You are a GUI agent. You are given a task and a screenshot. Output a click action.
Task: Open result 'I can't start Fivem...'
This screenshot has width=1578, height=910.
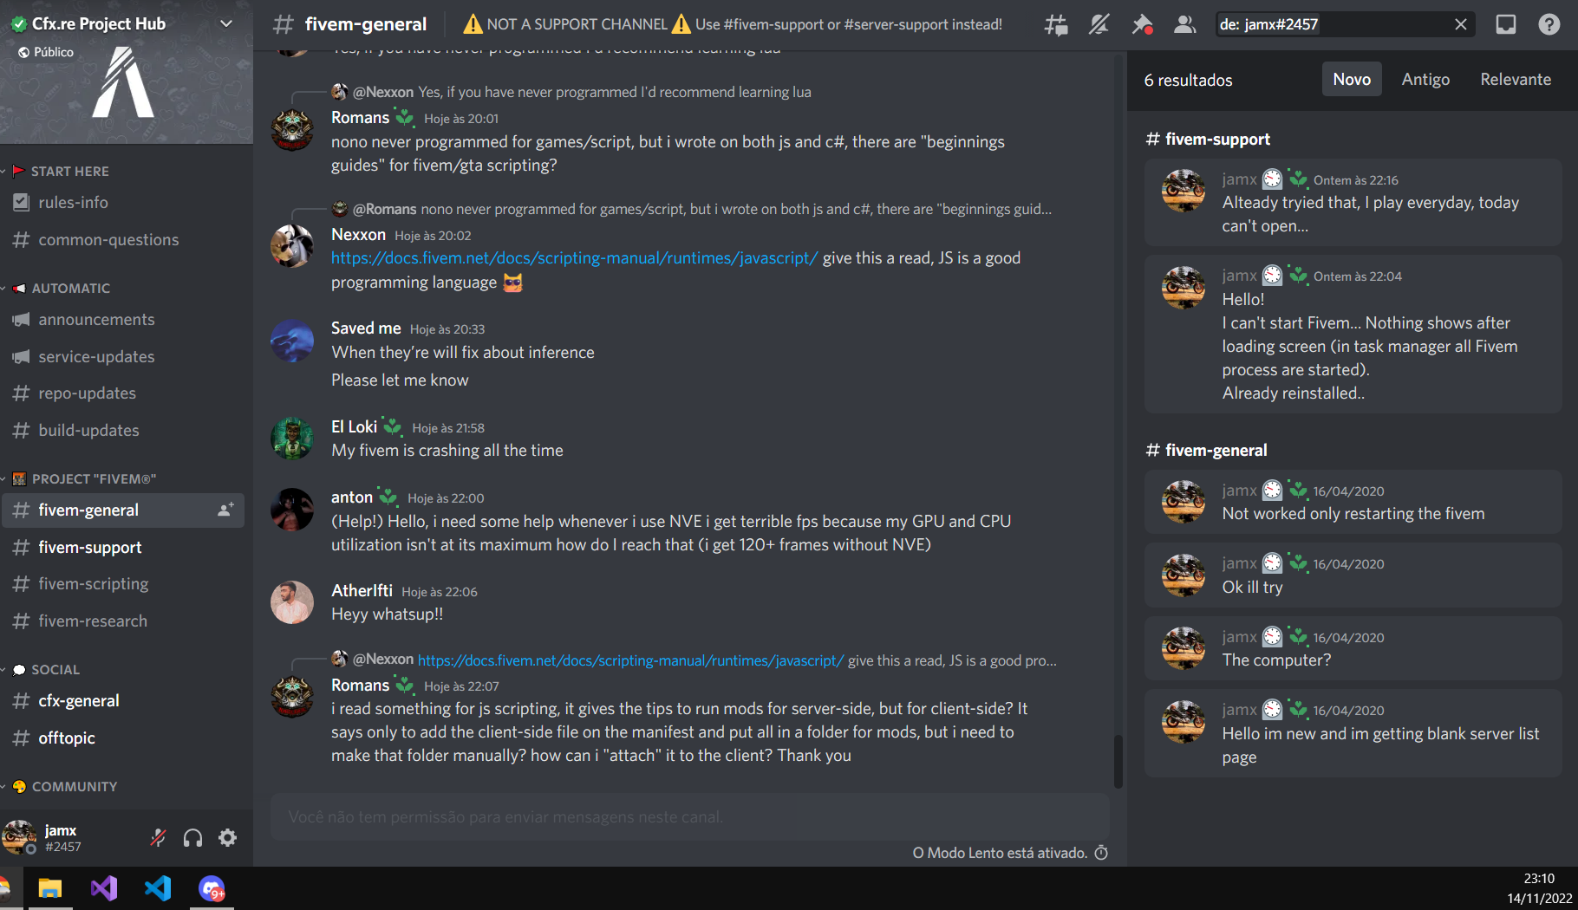pyautogui.click(x=1353, y=334)
